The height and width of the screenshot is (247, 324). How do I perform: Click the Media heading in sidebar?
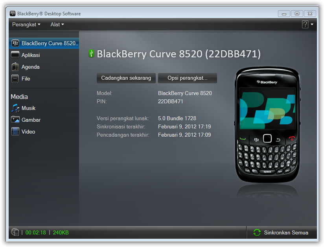click(19, 97)
